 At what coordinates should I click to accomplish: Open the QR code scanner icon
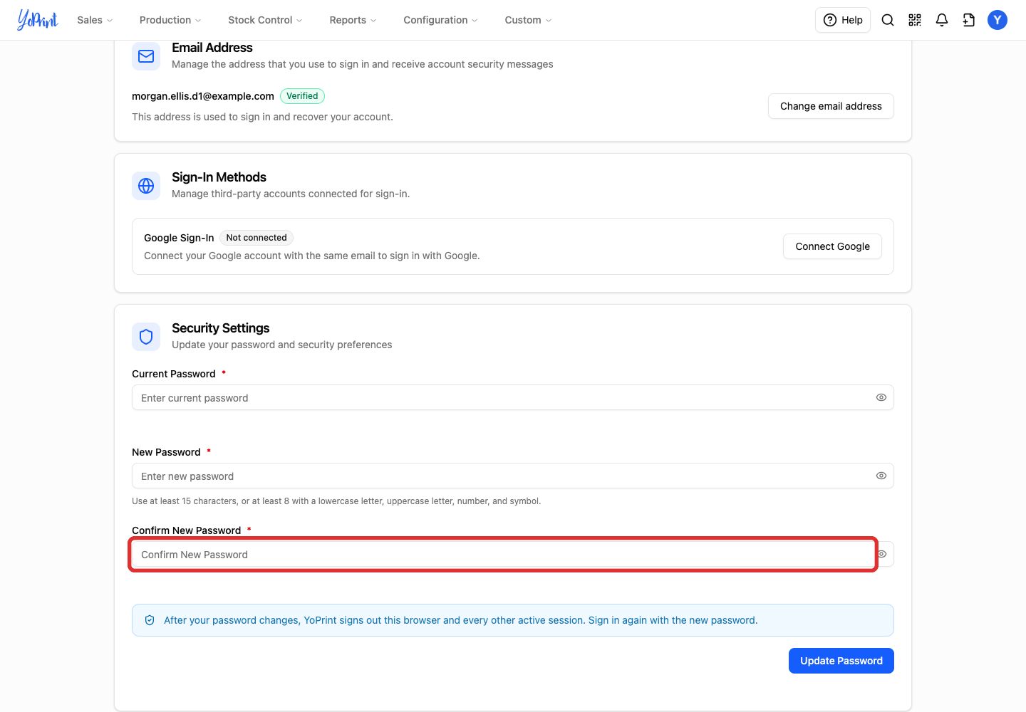(915, 20)
